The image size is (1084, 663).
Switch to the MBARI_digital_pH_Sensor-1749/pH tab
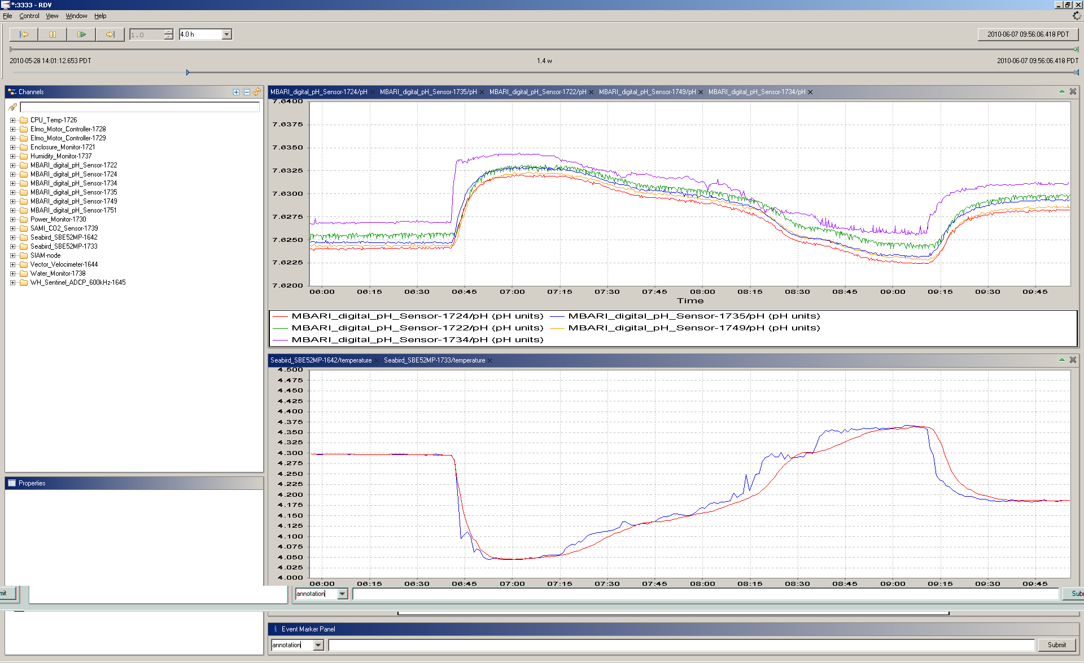647,92
